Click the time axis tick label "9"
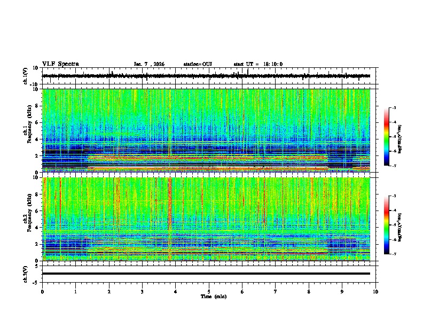This screenshot has height=327, width=423. 342,292
